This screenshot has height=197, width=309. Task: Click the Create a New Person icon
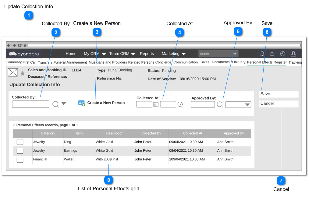click(x=81, y=103)
